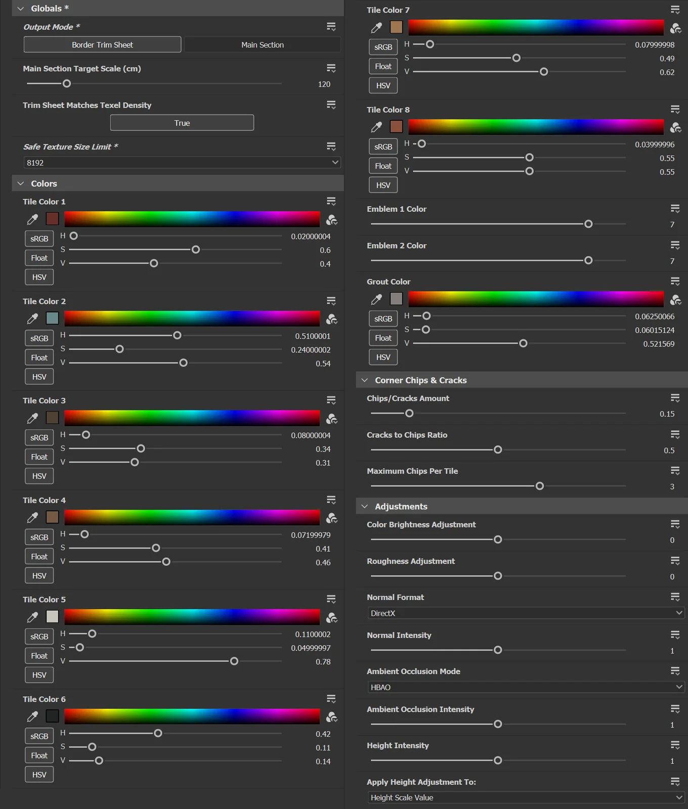Image resolution: width=688 pixels, height=809 pixels.
Task: Click the Chips/Cracks Amount slider handle
Action: click(x=409, y=414)
